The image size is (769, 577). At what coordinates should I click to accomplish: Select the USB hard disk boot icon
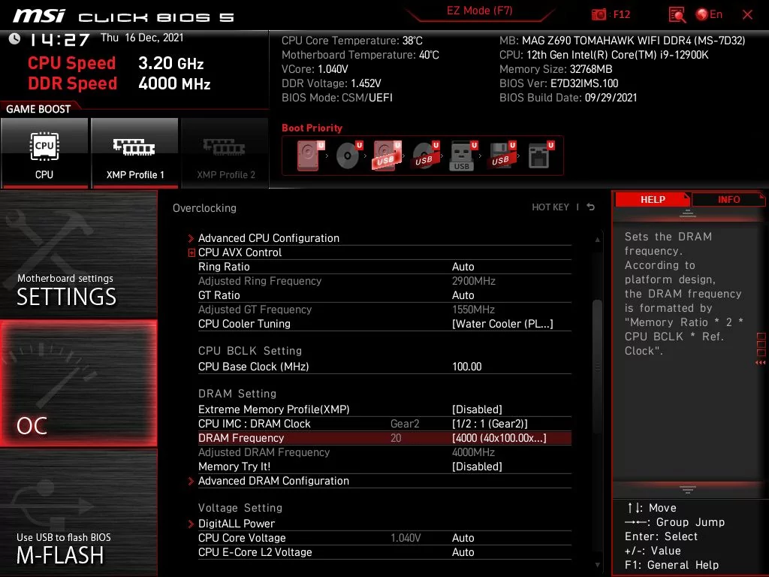tap(387, 156)
